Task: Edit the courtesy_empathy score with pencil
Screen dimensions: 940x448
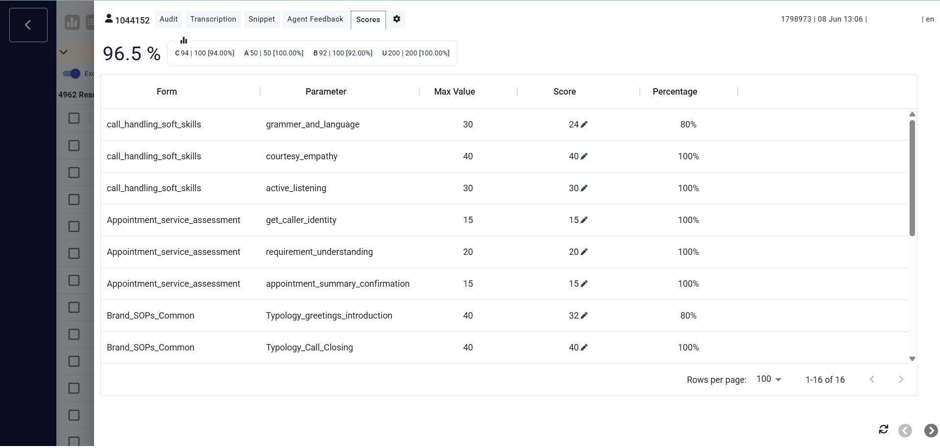Action: point(584,156)
